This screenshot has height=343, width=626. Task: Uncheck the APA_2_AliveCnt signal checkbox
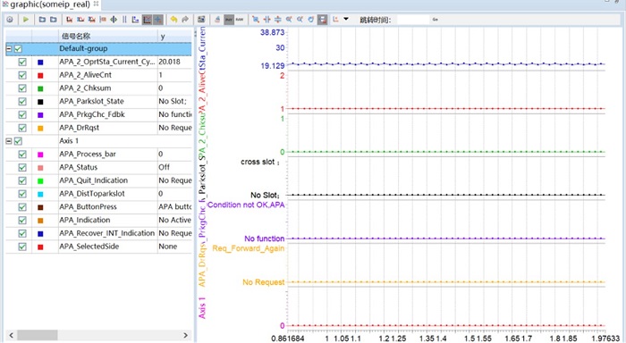pos(22,75)
